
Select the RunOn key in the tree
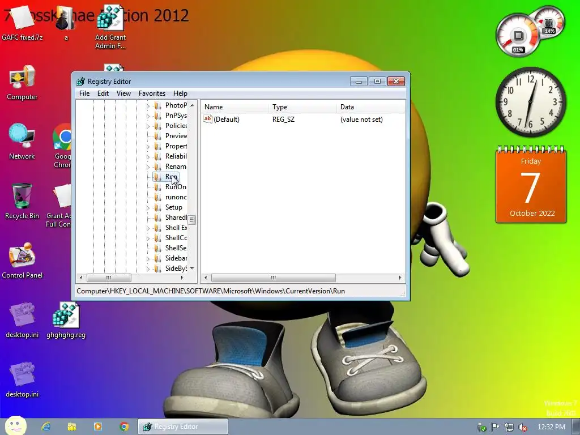[x=176, y=187]
